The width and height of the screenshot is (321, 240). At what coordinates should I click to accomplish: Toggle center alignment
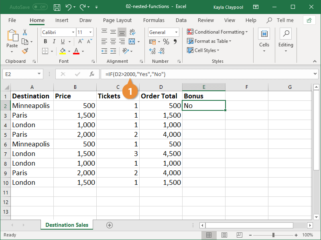pyautogui.click(x=113, y=41)
